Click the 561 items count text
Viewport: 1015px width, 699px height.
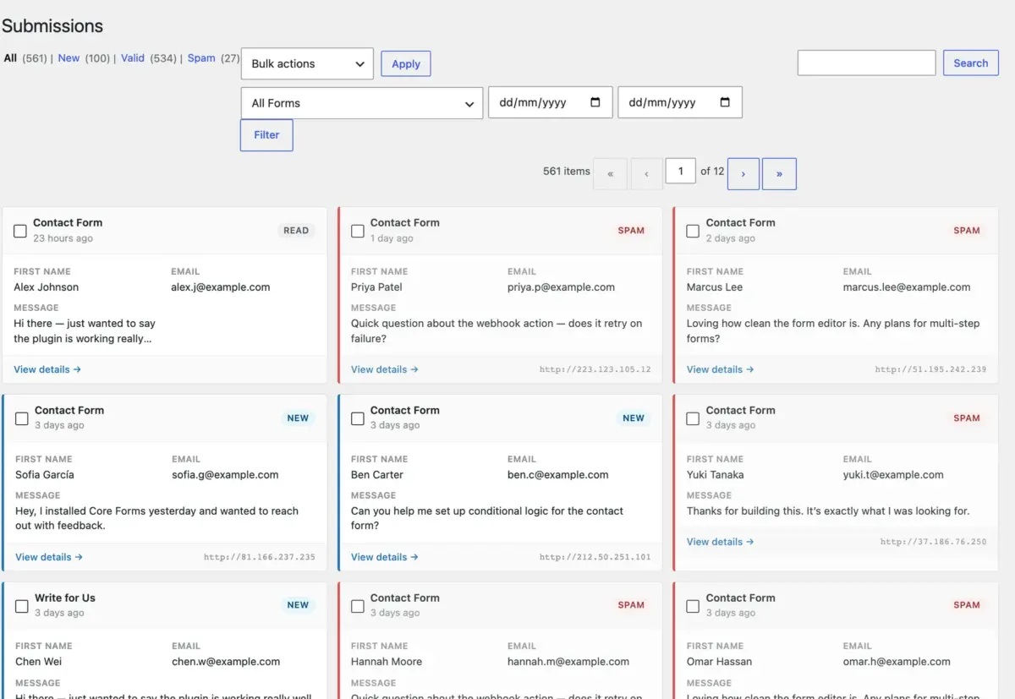[x=567, y=171]
